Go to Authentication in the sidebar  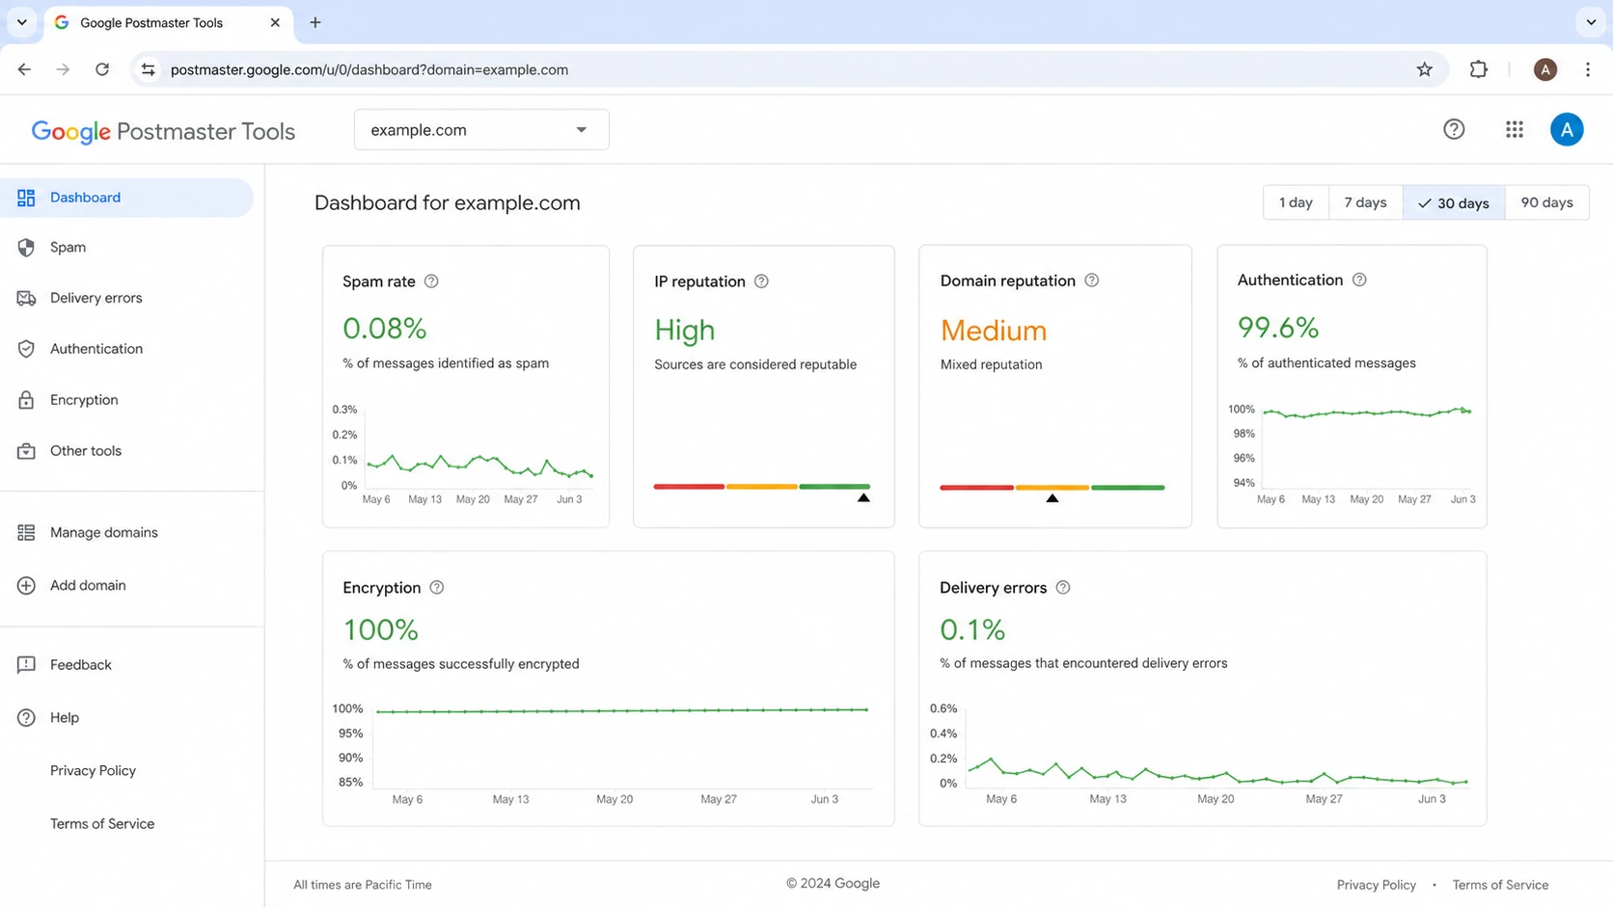[126, 349]
